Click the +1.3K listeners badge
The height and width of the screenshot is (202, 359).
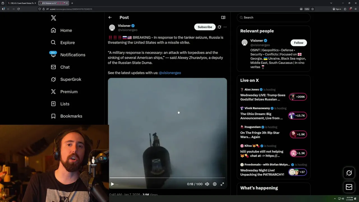pos(298,153)
